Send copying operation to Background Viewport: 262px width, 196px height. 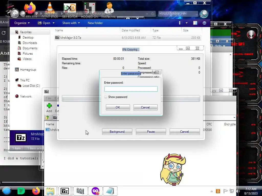coord(117,131)
